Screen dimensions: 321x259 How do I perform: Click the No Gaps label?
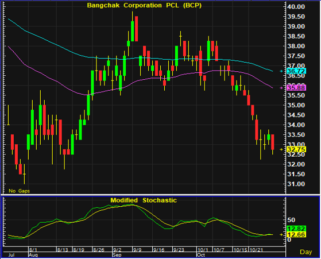tap(20, 191)
